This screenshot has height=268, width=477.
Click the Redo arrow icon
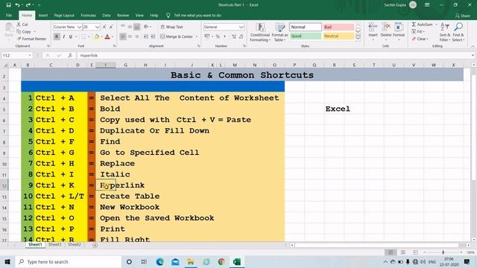tap(28, 5)
